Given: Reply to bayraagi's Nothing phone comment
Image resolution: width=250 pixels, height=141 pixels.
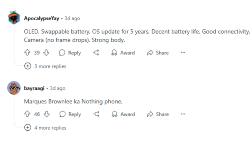Looking at the screenshot, I should 70,114.
